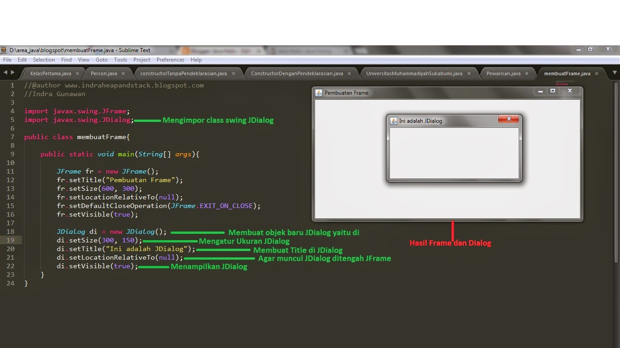The image size is (620, 348).
Task: Open the File menu
Action: click(x=7, y=59)
